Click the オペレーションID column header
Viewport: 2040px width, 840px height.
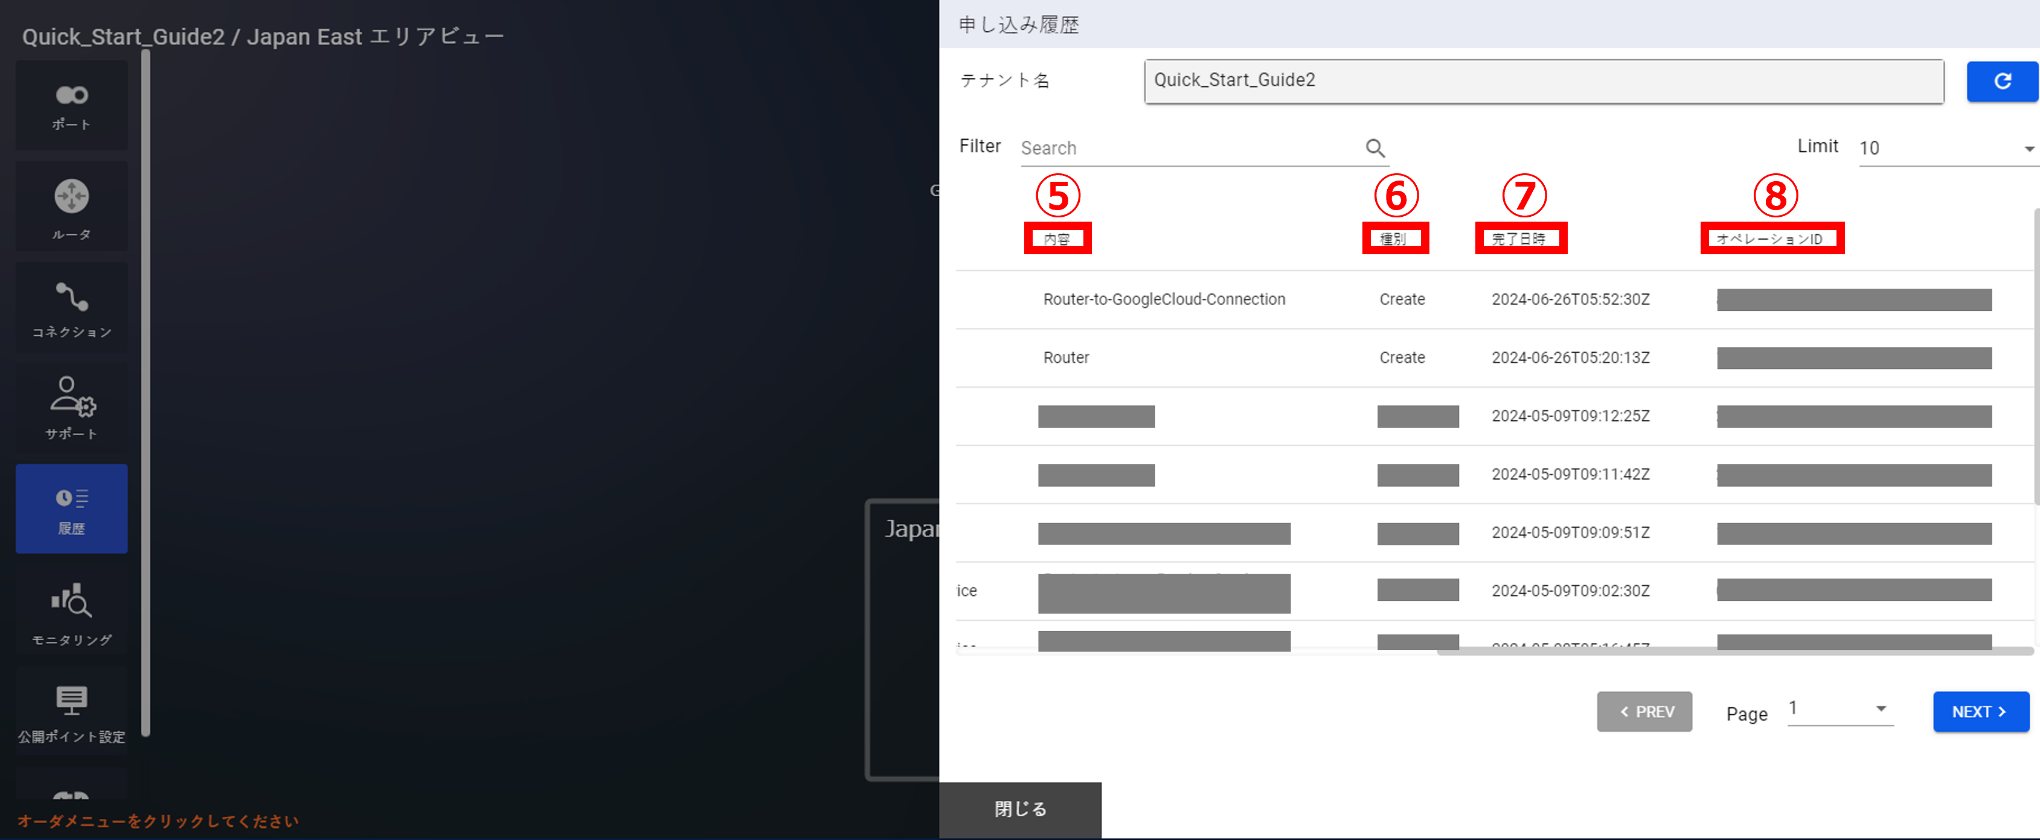pos(1771,239)
